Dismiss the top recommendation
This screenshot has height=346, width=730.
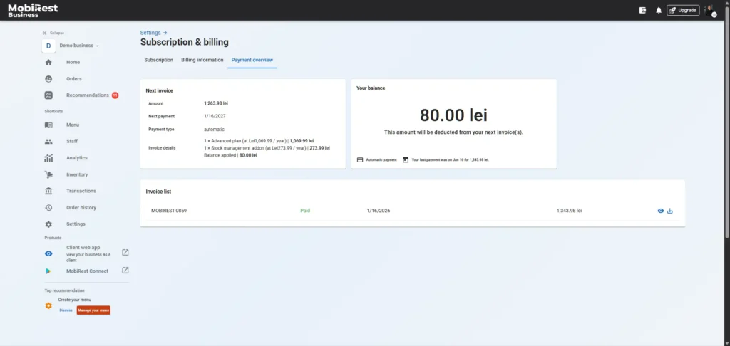point(66,310)
